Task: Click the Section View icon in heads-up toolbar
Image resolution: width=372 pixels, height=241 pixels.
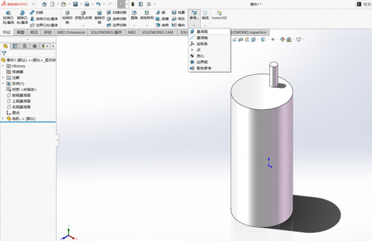Action: pyautogui.click(x=241, y=39)
